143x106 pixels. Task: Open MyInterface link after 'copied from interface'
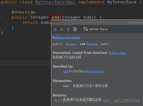click(x=118, y=53)
